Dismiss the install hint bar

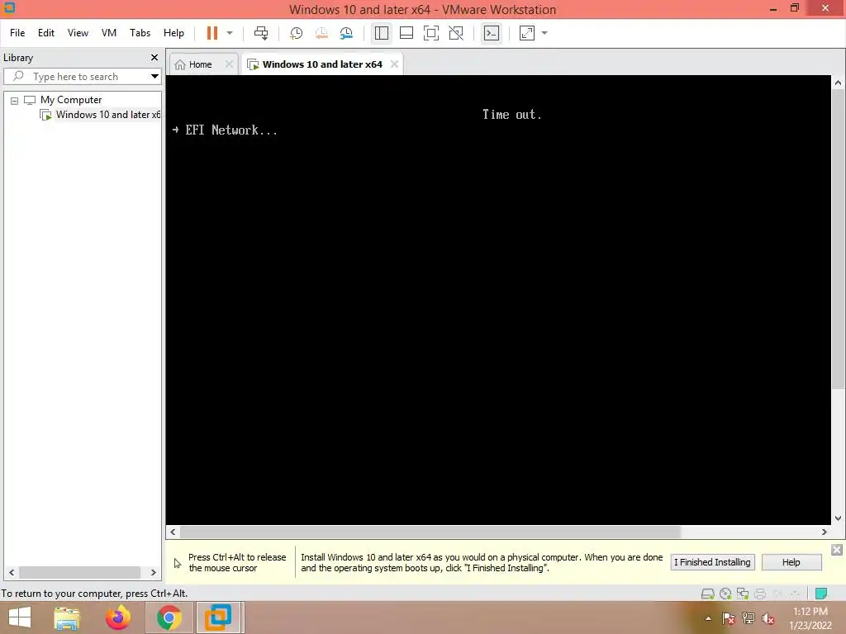pos(836,550)
